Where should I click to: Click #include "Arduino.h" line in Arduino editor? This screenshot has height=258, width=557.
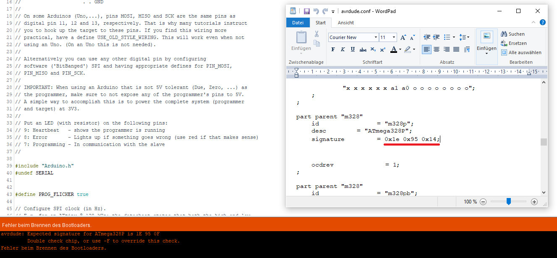pos(44,166)
